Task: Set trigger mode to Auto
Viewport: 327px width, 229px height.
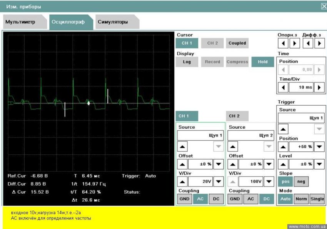Action: coord(285,199)
